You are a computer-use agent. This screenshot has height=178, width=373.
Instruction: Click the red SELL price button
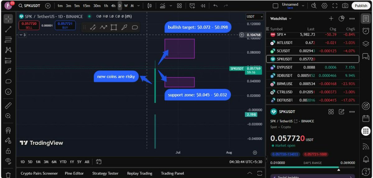tap(29, 25)
